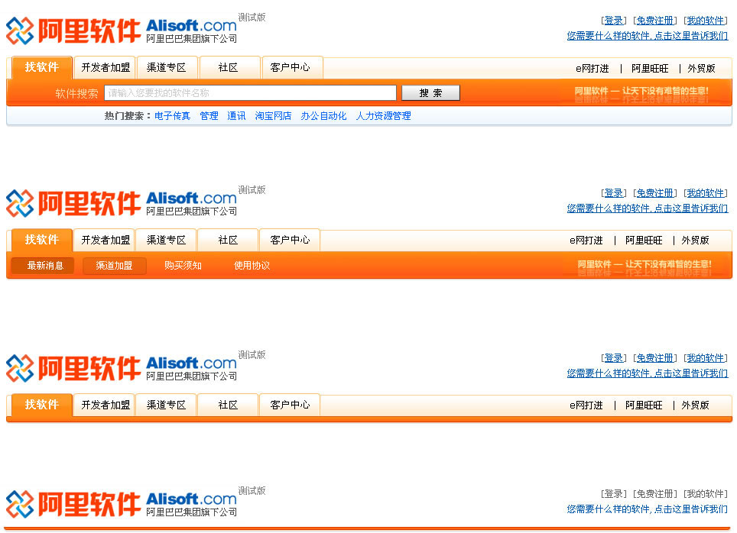Select the 渠道专区 tab above the 渠道加盟 sub-menu

coord(167,240)
